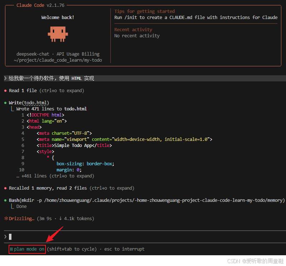Click the todo.html file link in Write
286x266 pixels.
pyautogui.click(x=35, y=103)
